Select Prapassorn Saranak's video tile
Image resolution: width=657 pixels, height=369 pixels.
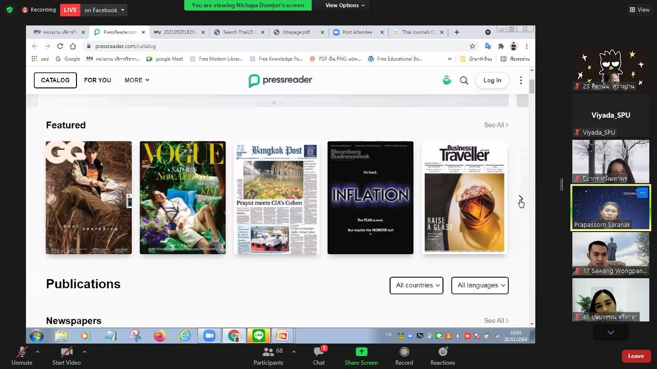pos(610,208)
